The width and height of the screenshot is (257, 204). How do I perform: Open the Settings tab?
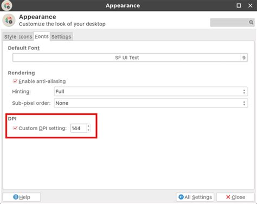click(61, 37)
